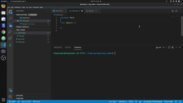The width and height of the screenshot is (183, 103).
Task: Change Tab Size: 4 setting
Action: coord(123,102)
